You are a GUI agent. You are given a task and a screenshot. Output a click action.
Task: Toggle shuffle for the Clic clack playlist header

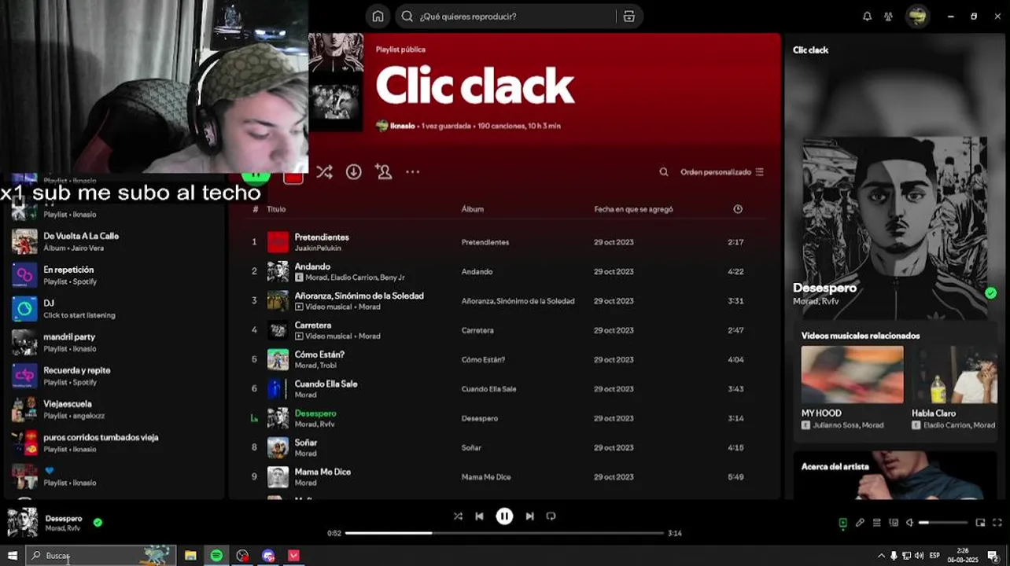[324, 172]
